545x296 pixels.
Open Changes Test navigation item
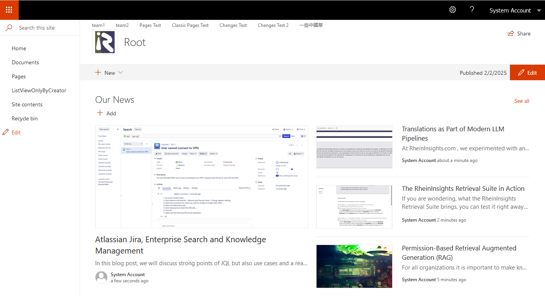click(233, 25)
